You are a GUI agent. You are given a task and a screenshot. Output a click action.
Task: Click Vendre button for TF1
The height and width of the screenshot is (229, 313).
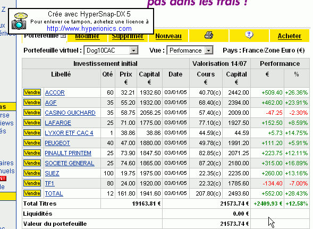coord(32,183)
